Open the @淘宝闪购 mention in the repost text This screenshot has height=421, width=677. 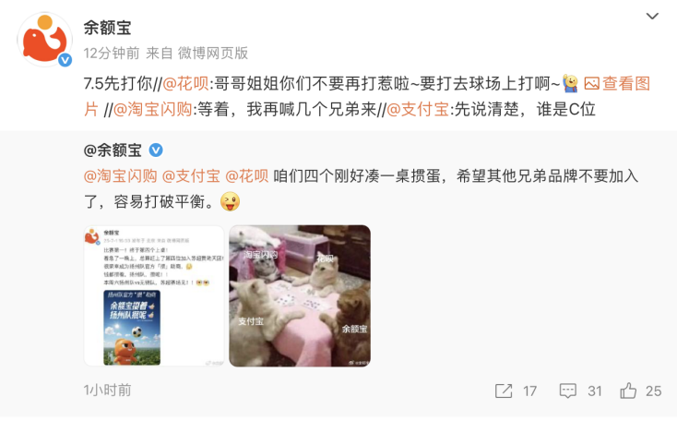click(153, 109)
